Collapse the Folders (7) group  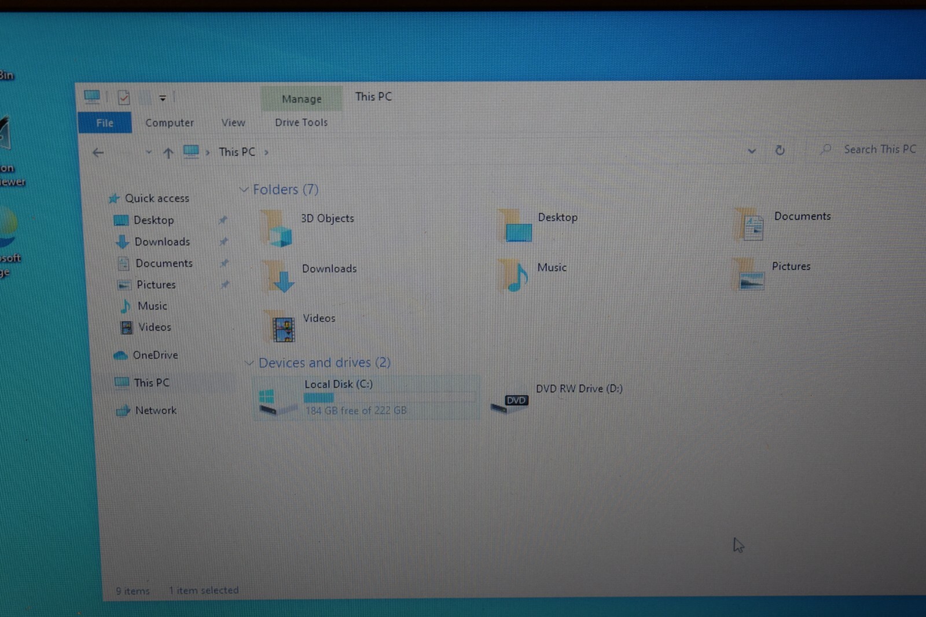[x=244, y=189]
